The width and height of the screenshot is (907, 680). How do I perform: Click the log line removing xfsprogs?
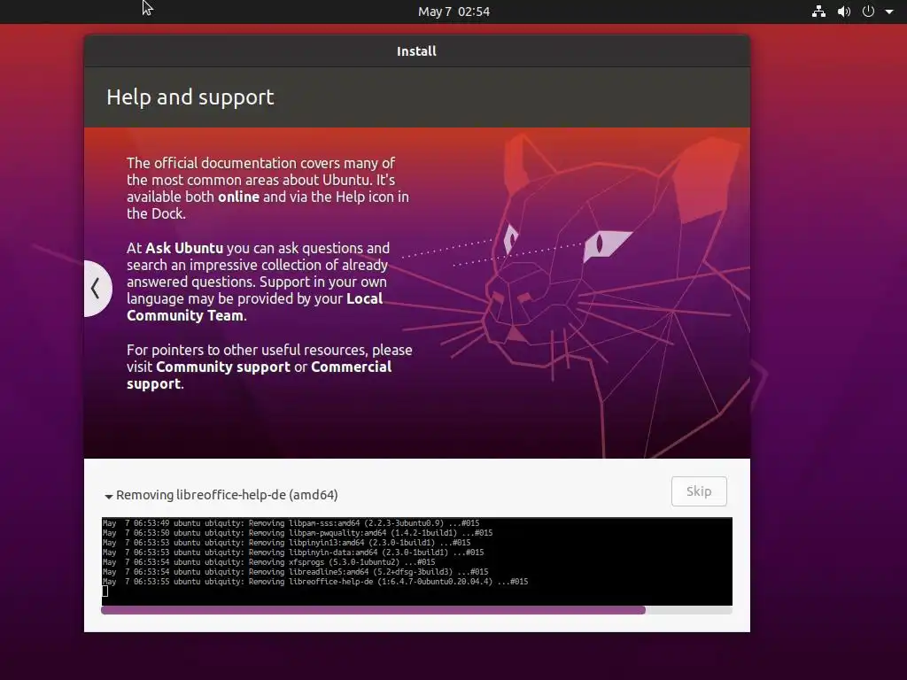click(269, 562)
